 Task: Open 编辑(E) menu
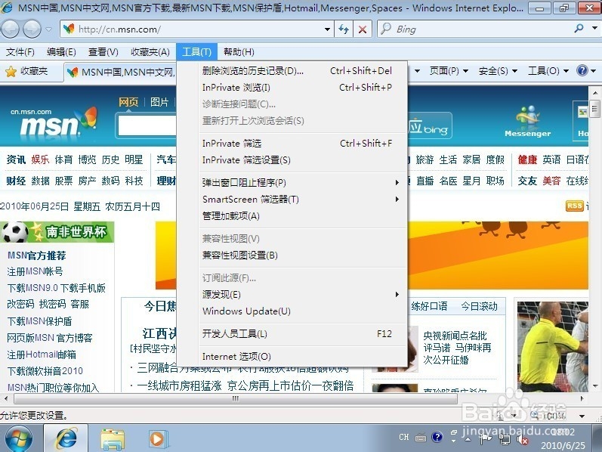[x=61, y=52]
